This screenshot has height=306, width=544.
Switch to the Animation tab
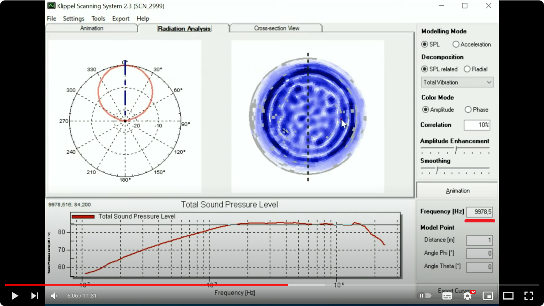tap(92, 28)
